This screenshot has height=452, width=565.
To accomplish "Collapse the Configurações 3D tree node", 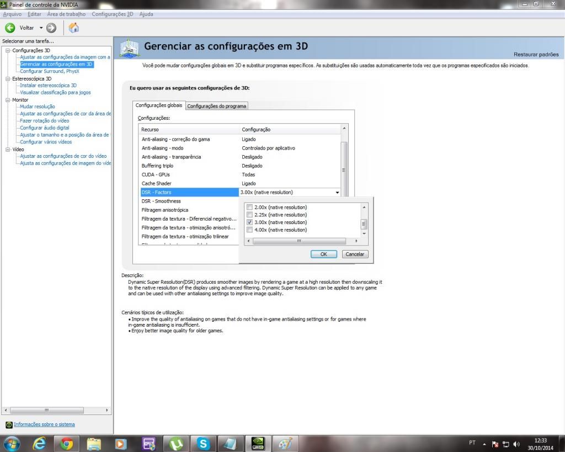I will pyautogui.click(x=8, y=50).
